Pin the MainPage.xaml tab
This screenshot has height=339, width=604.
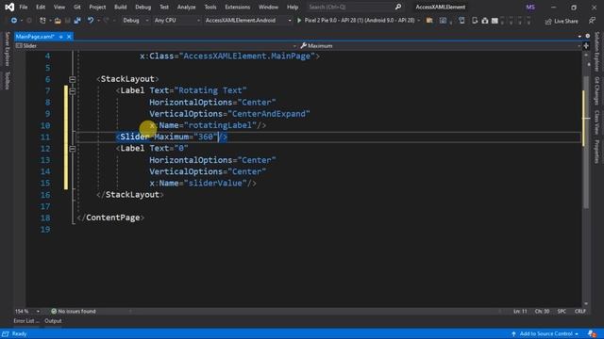60,37
